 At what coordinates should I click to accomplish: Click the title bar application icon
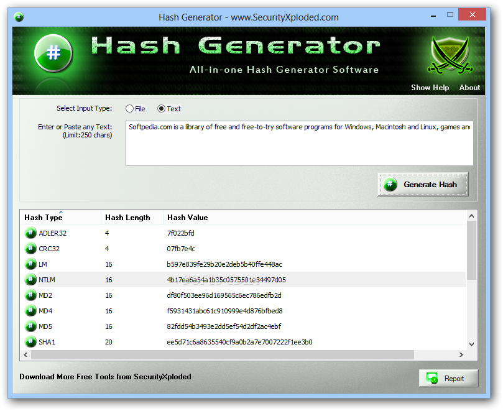tap(19, 17)
